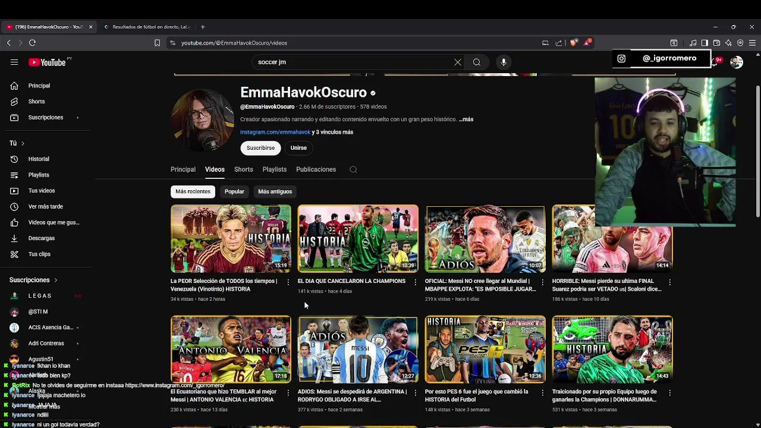Bookmark this page from the address bar
The width and height of the screenshot is (761, 428).
(x=157, y=43)
